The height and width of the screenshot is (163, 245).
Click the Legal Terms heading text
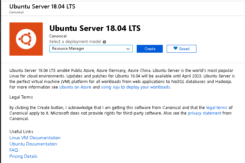pos(21,97)
